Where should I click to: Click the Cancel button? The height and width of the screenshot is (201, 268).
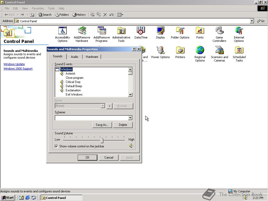pos(109,158)
